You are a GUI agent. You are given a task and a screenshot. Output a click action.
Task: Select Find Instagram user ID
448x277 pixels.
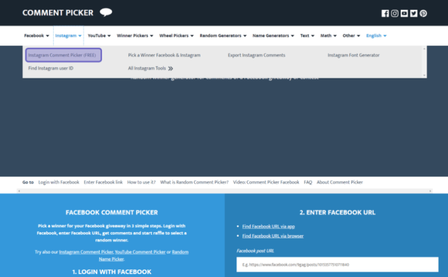pos(51,68)
